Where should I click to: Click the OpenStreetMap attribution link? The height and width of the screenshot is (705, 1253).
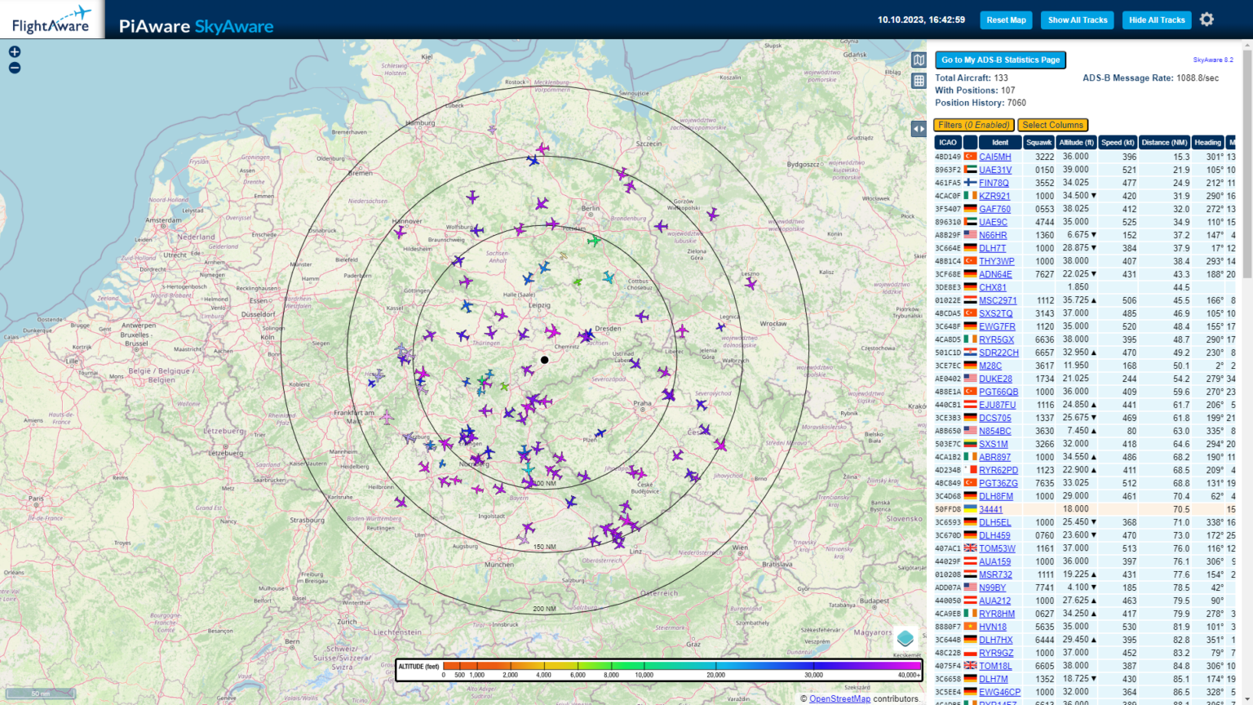tap(839, 698)
